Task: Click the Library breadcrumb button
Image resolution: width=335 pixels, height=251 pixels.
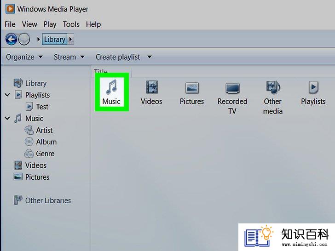Action: coord(55,39)
